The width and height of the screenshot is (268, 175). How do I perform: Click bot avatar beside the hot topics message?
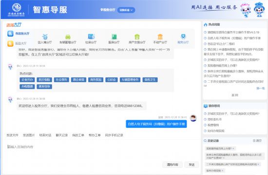(10, 67)
